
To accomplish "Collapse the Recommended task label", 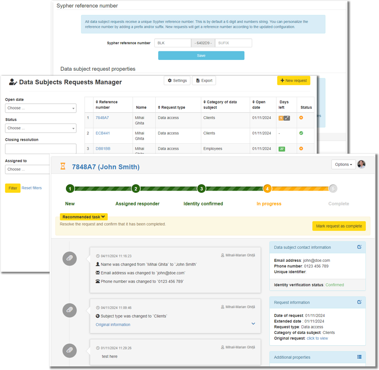I will [84, 217].
